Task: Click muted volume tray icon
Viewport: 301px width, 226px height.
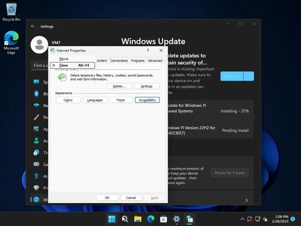Action: (x=265, y=219)
